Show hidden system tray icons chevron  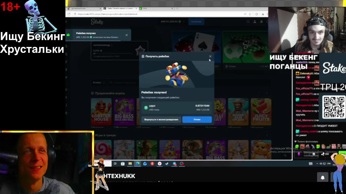point(317,164)
